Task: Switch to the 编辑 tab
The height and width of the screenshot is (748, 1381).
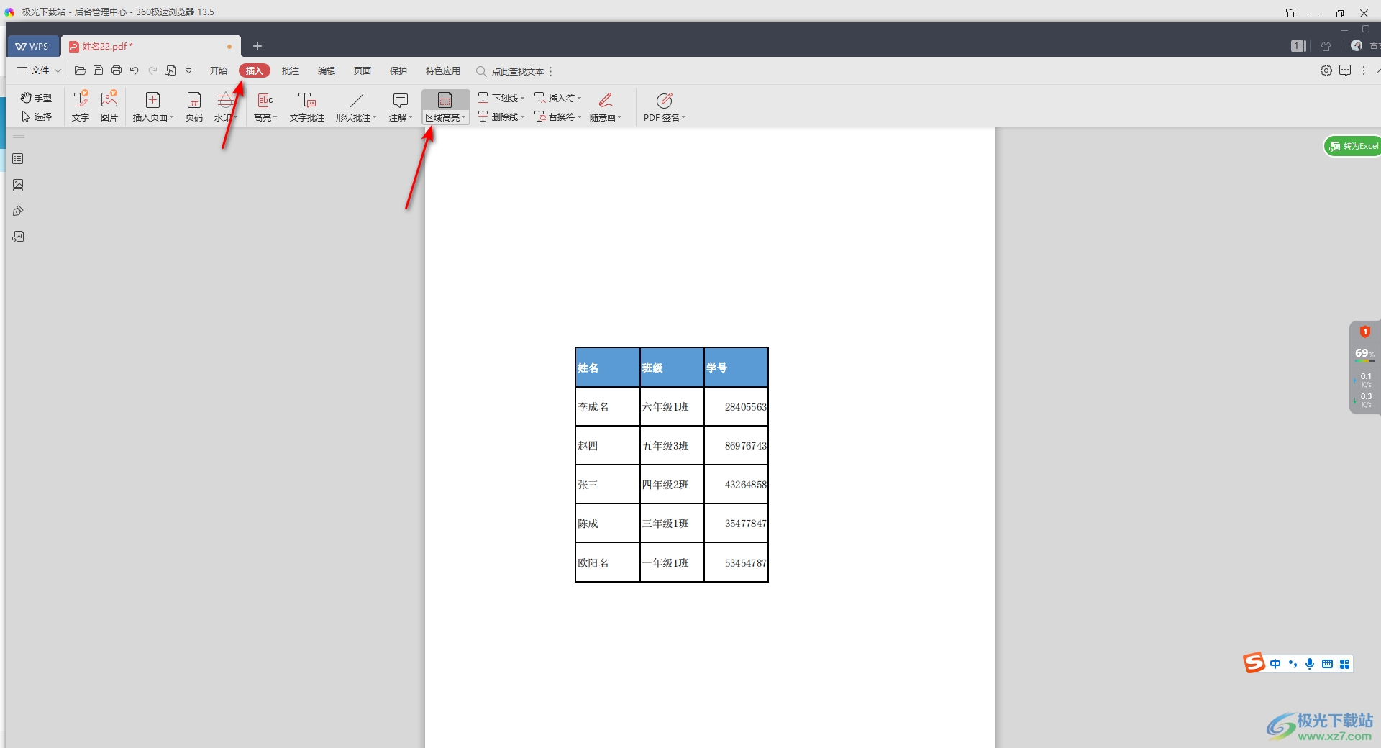Action: coord(327,70)
